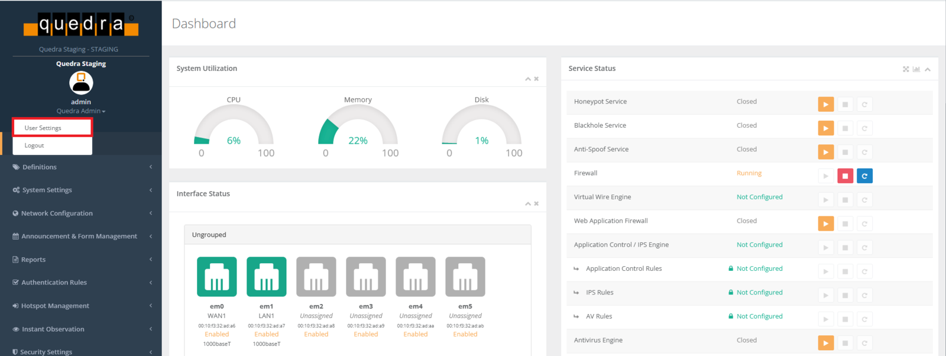Screen dimensions: 946x356
Task: Open the Service Status chart icon
Action: 916,69
